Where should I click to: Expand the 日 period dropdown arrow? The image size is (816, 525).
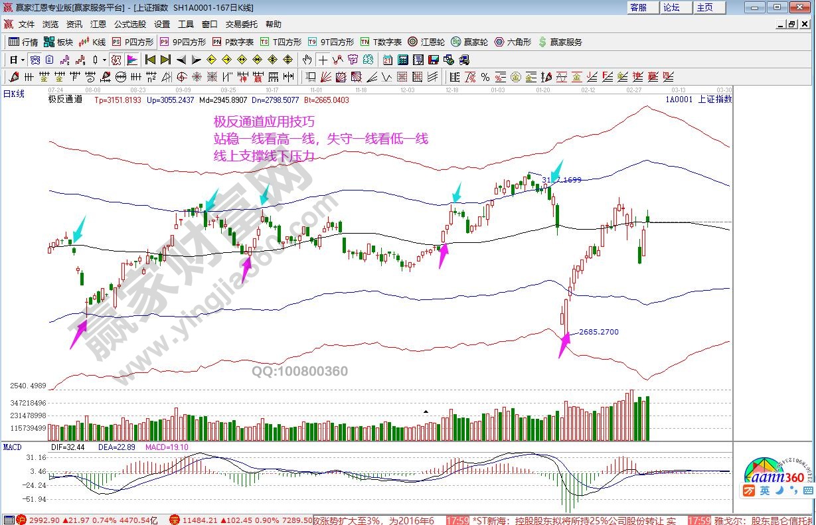coord(22,60)
